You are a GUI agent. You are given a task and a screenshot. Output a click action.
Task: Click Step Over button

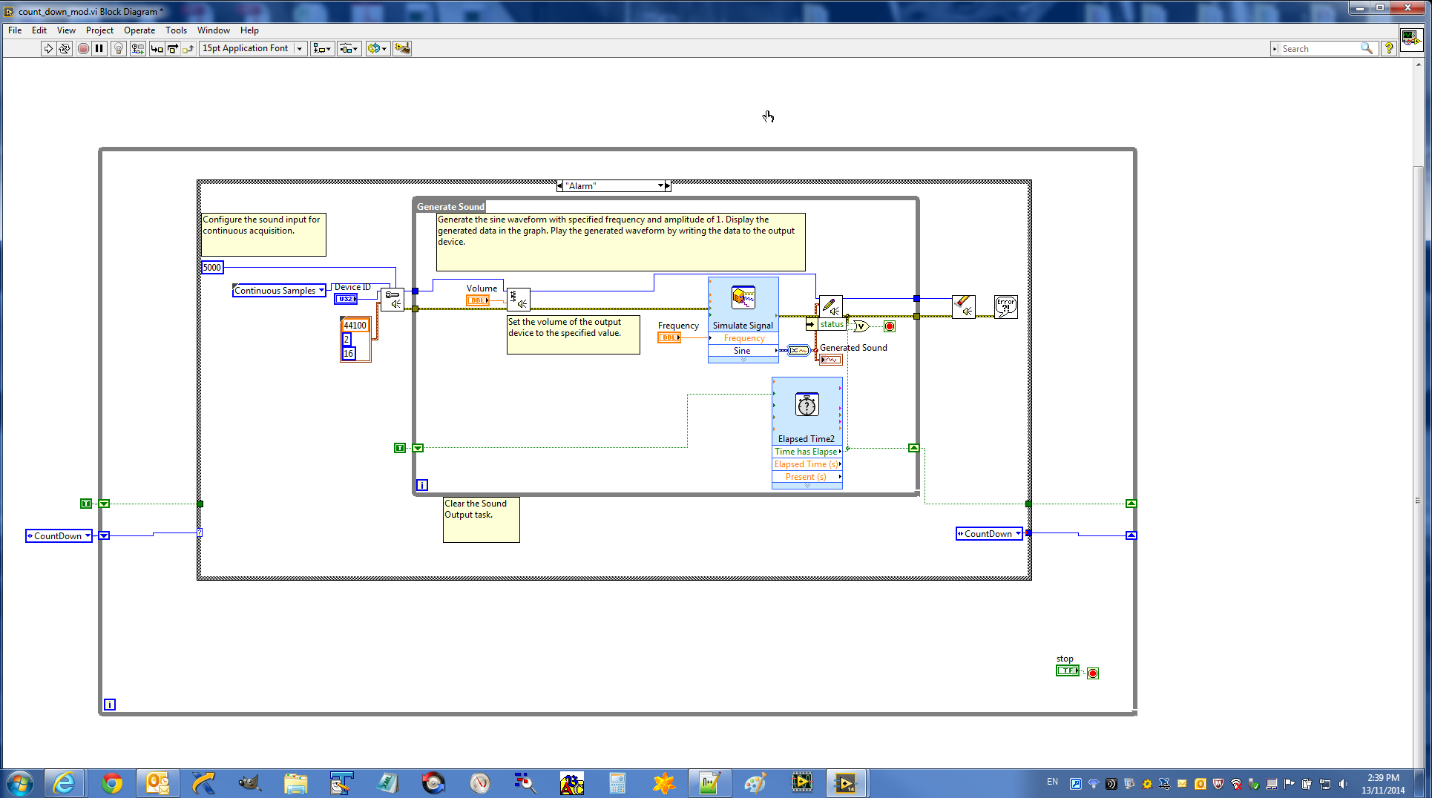click(x=172, y=48)
